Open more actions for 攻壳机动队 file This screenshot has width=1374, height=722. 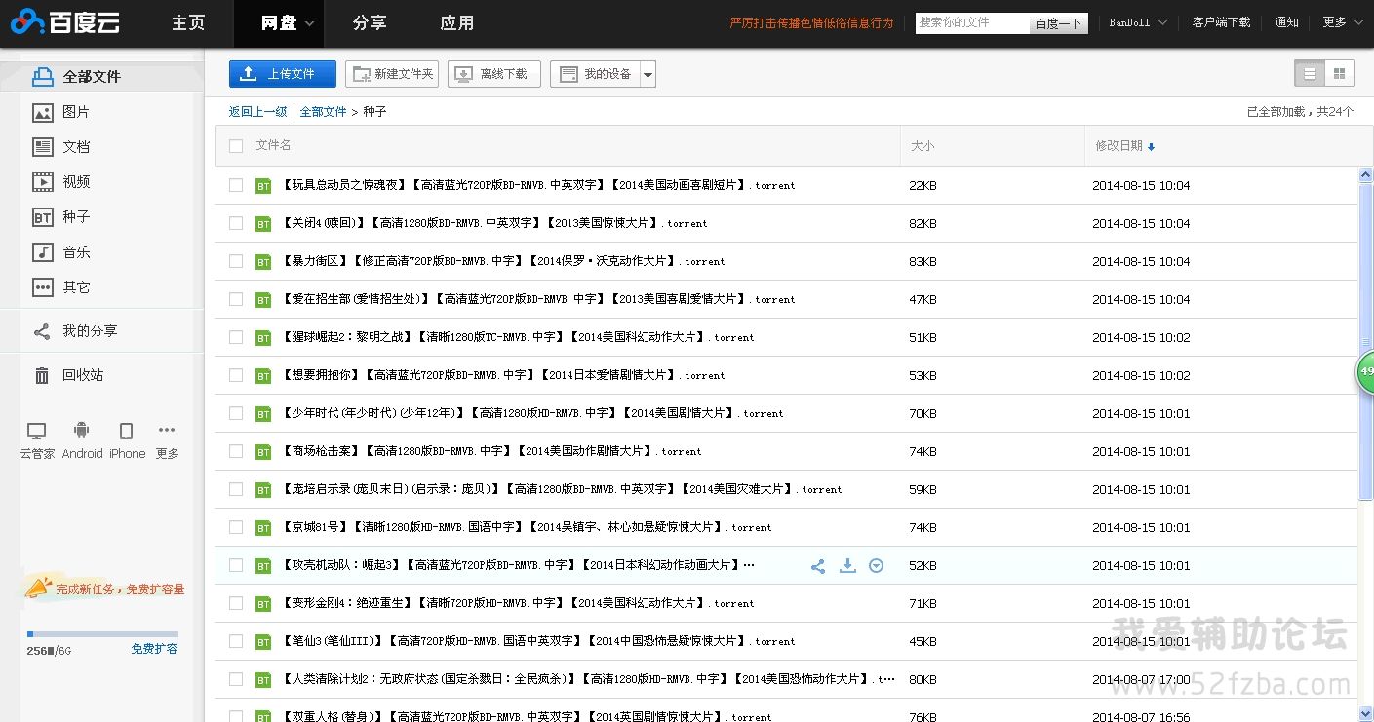pos(876,566)
